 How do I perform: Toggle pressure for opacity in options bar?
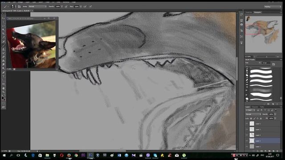(66, 7)
